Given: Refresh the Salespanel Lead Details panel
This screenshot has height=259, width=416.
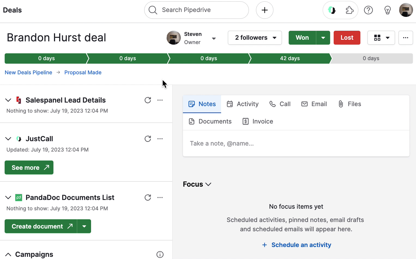Looking at the screenshot, I should (x=148, y=100).
